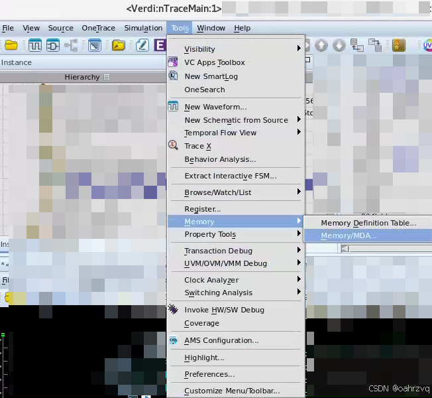This screenshot has height=398, width=432.
Task: Click the open folder toolbar icon
Action: click(x=11, y=45)
